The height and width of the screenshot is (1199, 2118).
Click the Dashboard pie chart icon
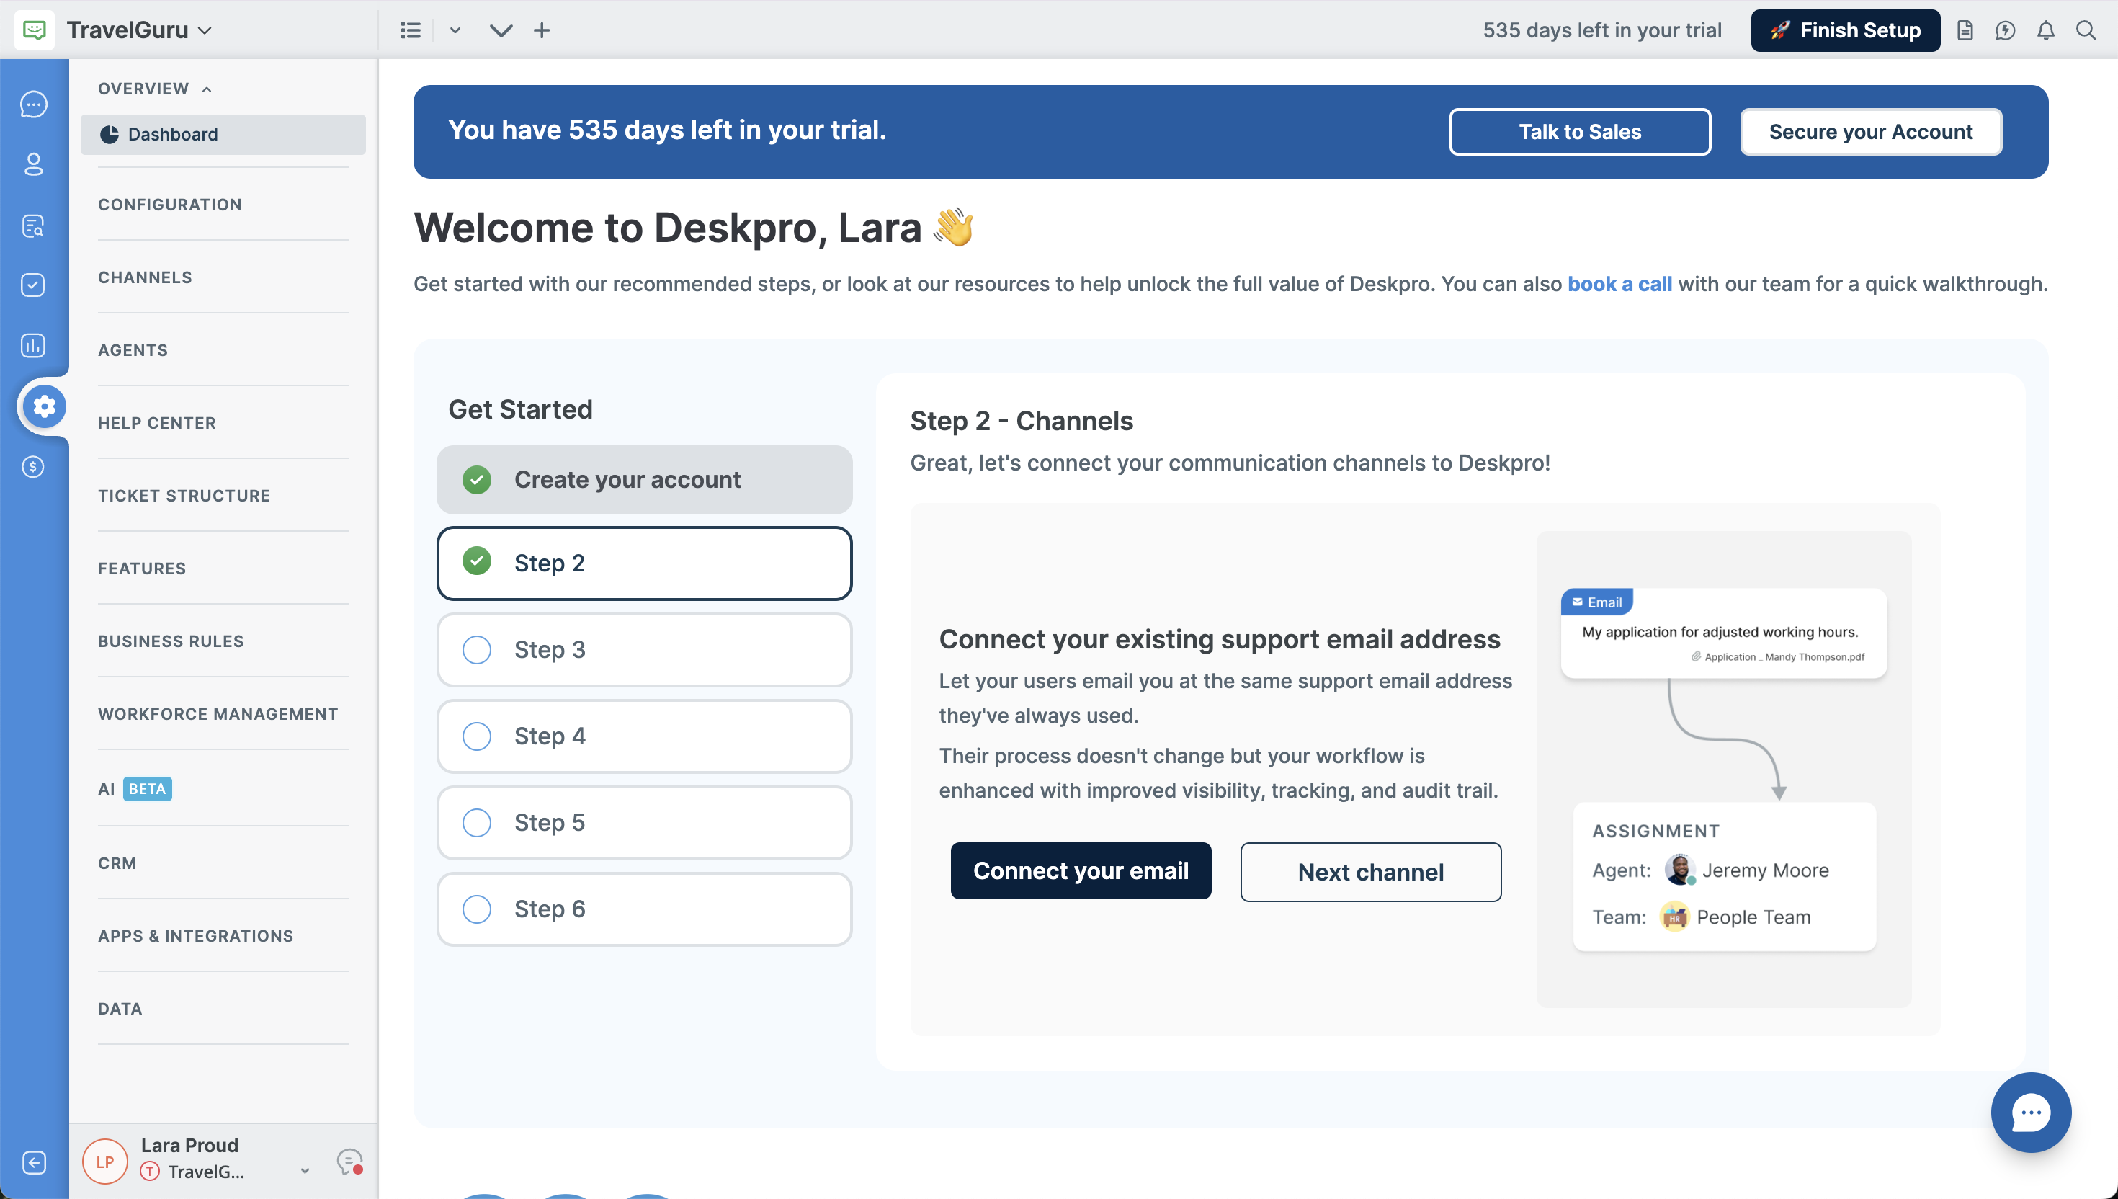click(x=110, y=134)
